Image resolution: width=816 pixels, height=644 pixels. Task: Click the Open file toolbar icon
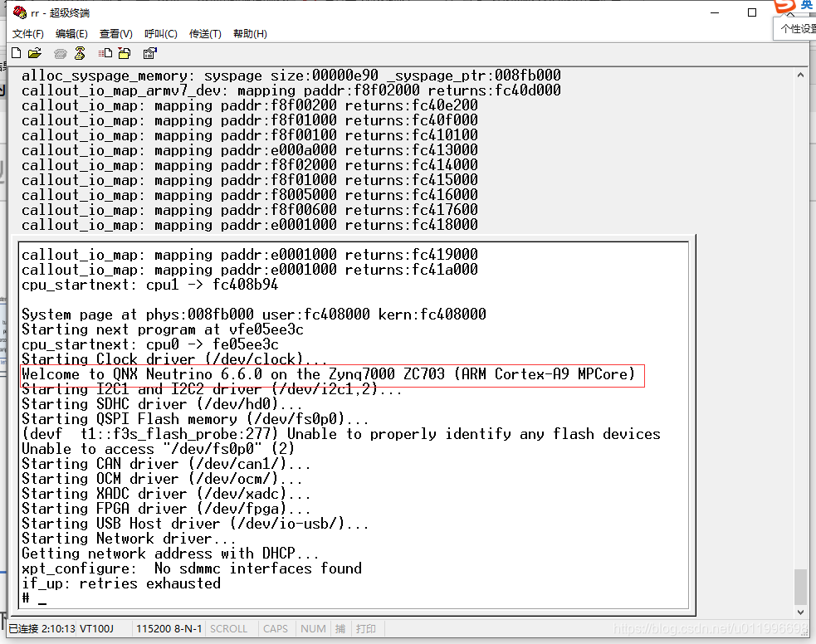(34, 53)
